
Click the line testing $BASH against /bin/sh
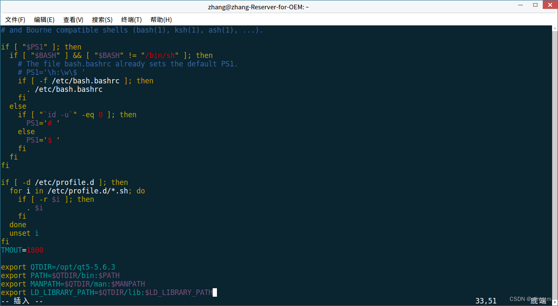coord(111,55)
